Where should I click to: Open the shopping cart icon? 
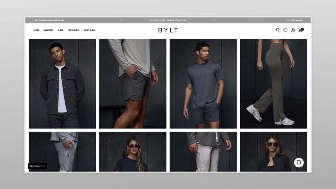pos(301,30)
